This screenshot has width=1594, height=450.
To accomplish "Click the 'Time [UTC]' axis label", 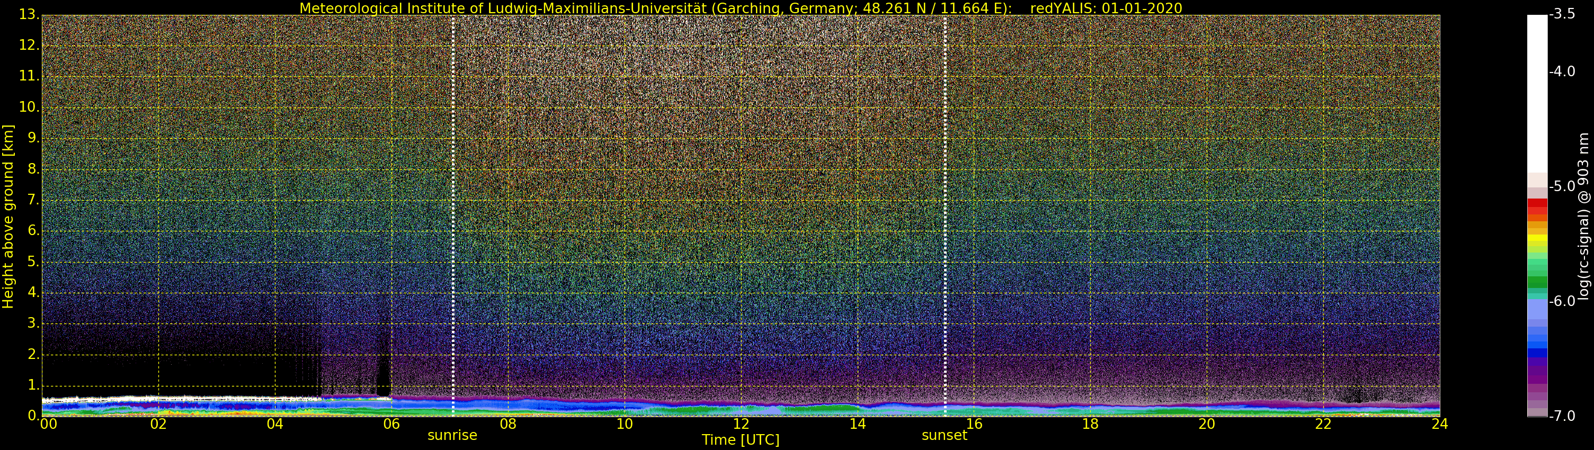I will pos(741,440).
